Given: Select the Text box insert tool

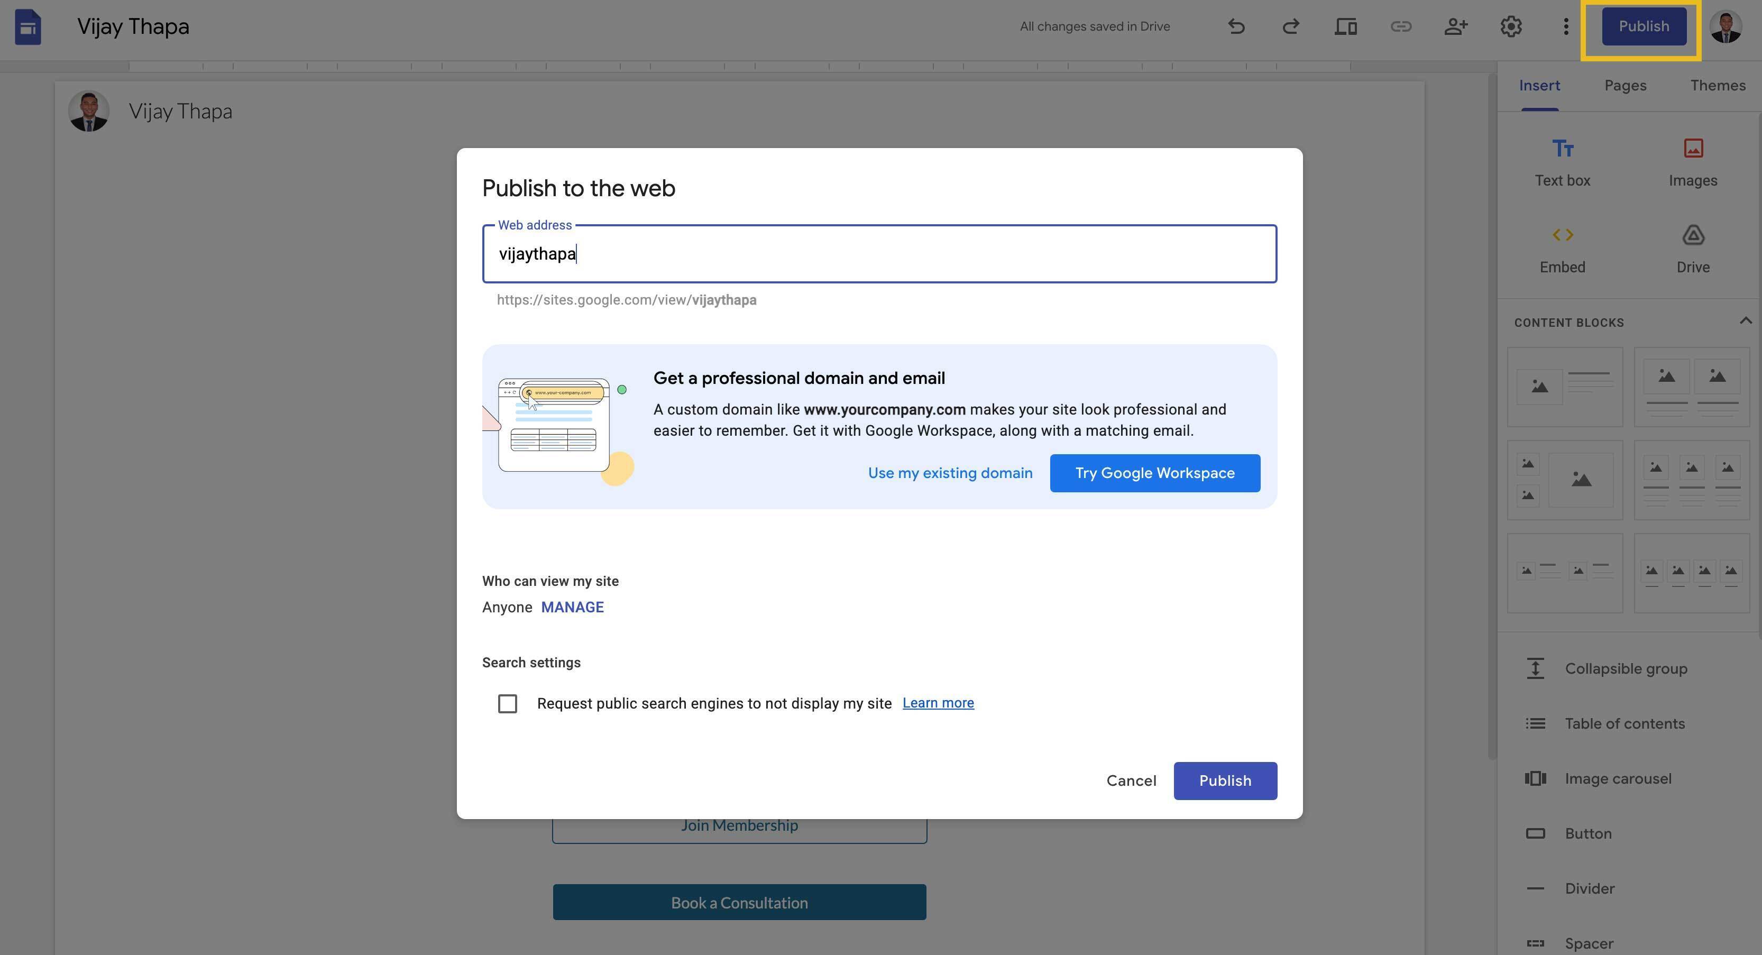Looking at the screenshot, I should [1562, 163].
